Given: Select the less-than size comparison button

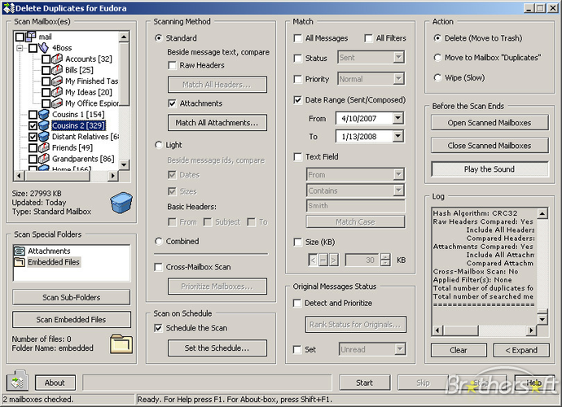Looking at the screenshot, I should pos(313,260).
